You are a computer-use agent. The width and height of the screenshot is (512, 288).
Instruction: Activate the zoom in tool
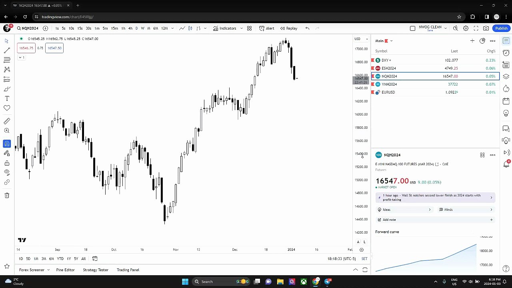pyautogui.click(x=7, y=131)
